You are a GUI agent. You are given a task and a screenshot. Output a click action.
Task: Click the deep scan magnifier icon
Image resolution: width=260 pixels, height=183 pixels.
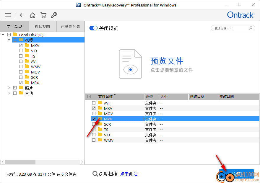coord(95,174)
